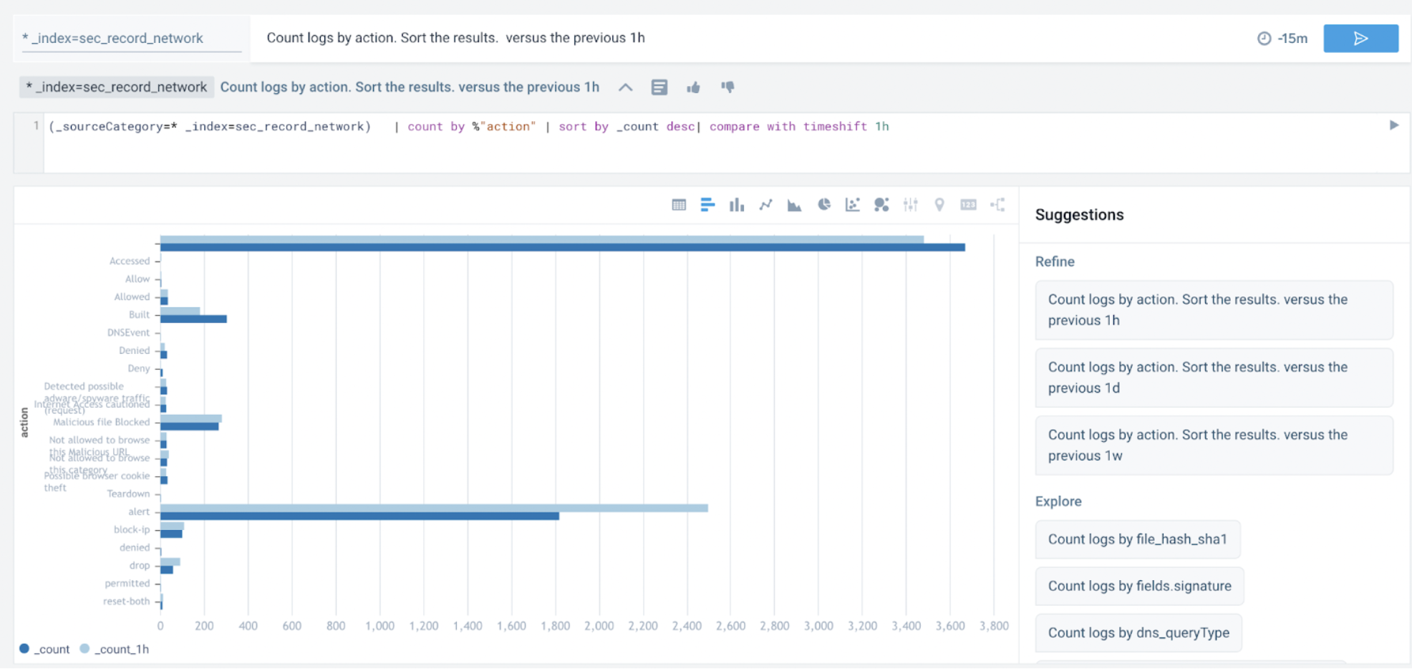The height and width of the screenshot is (669, 1412).
Task: Click the thumbs up feedback icon
Action: click(693, 87)
